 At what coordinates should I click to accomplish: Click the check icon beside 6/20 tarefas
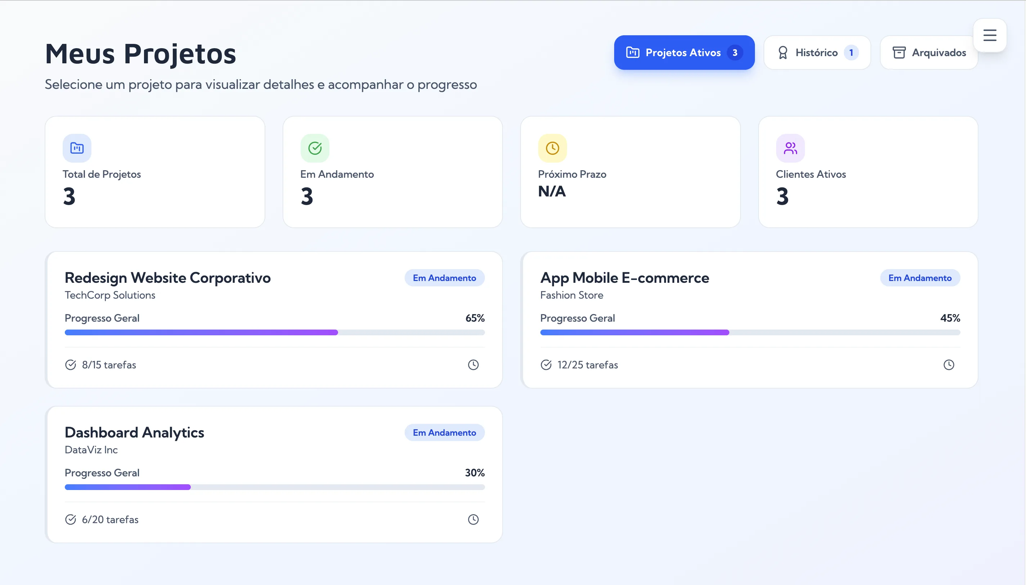(70, 520)
